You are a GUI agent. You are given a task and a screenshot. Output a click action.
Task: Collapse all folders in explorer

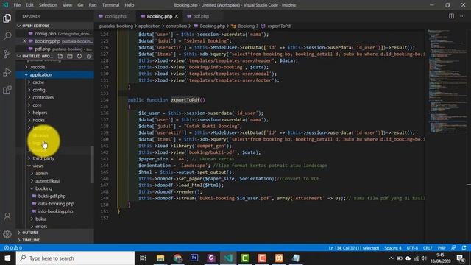pyautogui.click(x=89, y=56)
